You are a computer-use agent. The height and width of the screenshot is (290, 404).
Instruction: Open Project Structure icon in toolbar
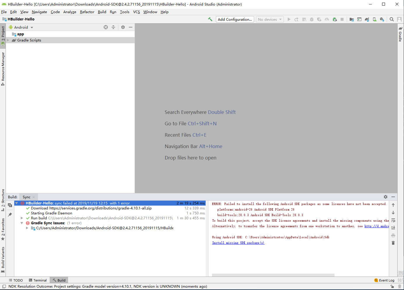pos(352,19)
